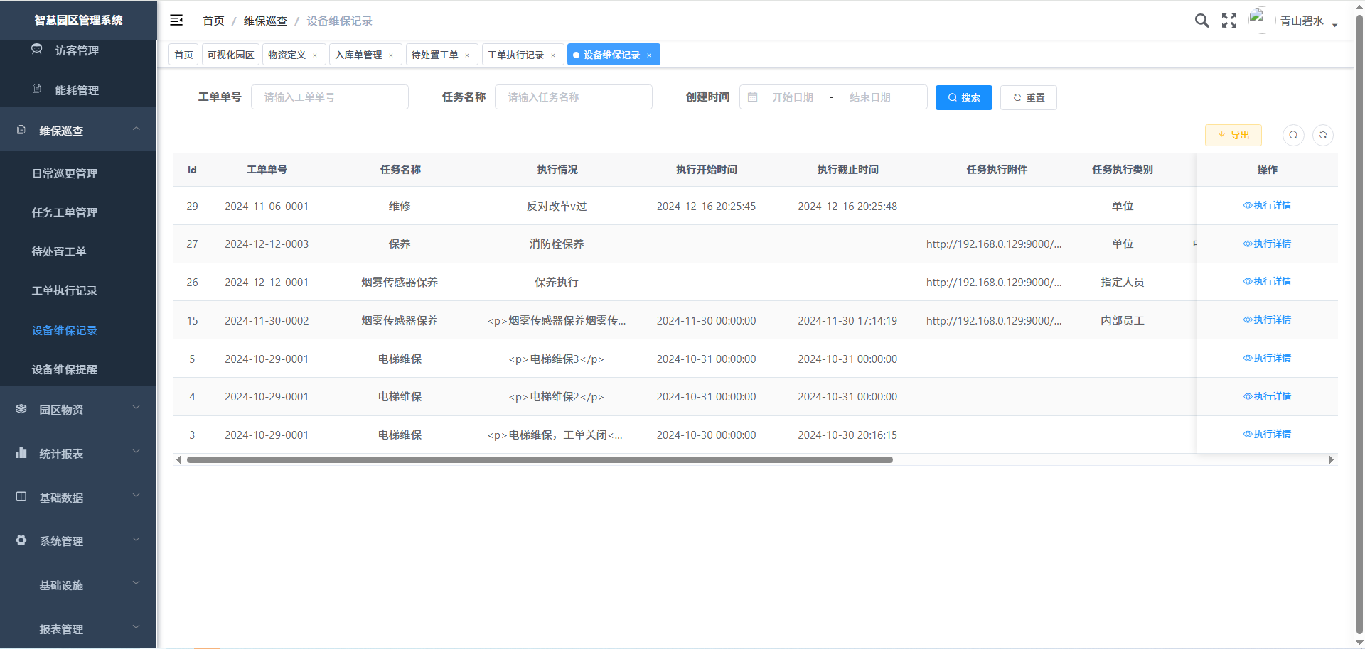Switch to the 待处置工单 tab
This screenshot has height=649, width=1365.
pos(434,55)
